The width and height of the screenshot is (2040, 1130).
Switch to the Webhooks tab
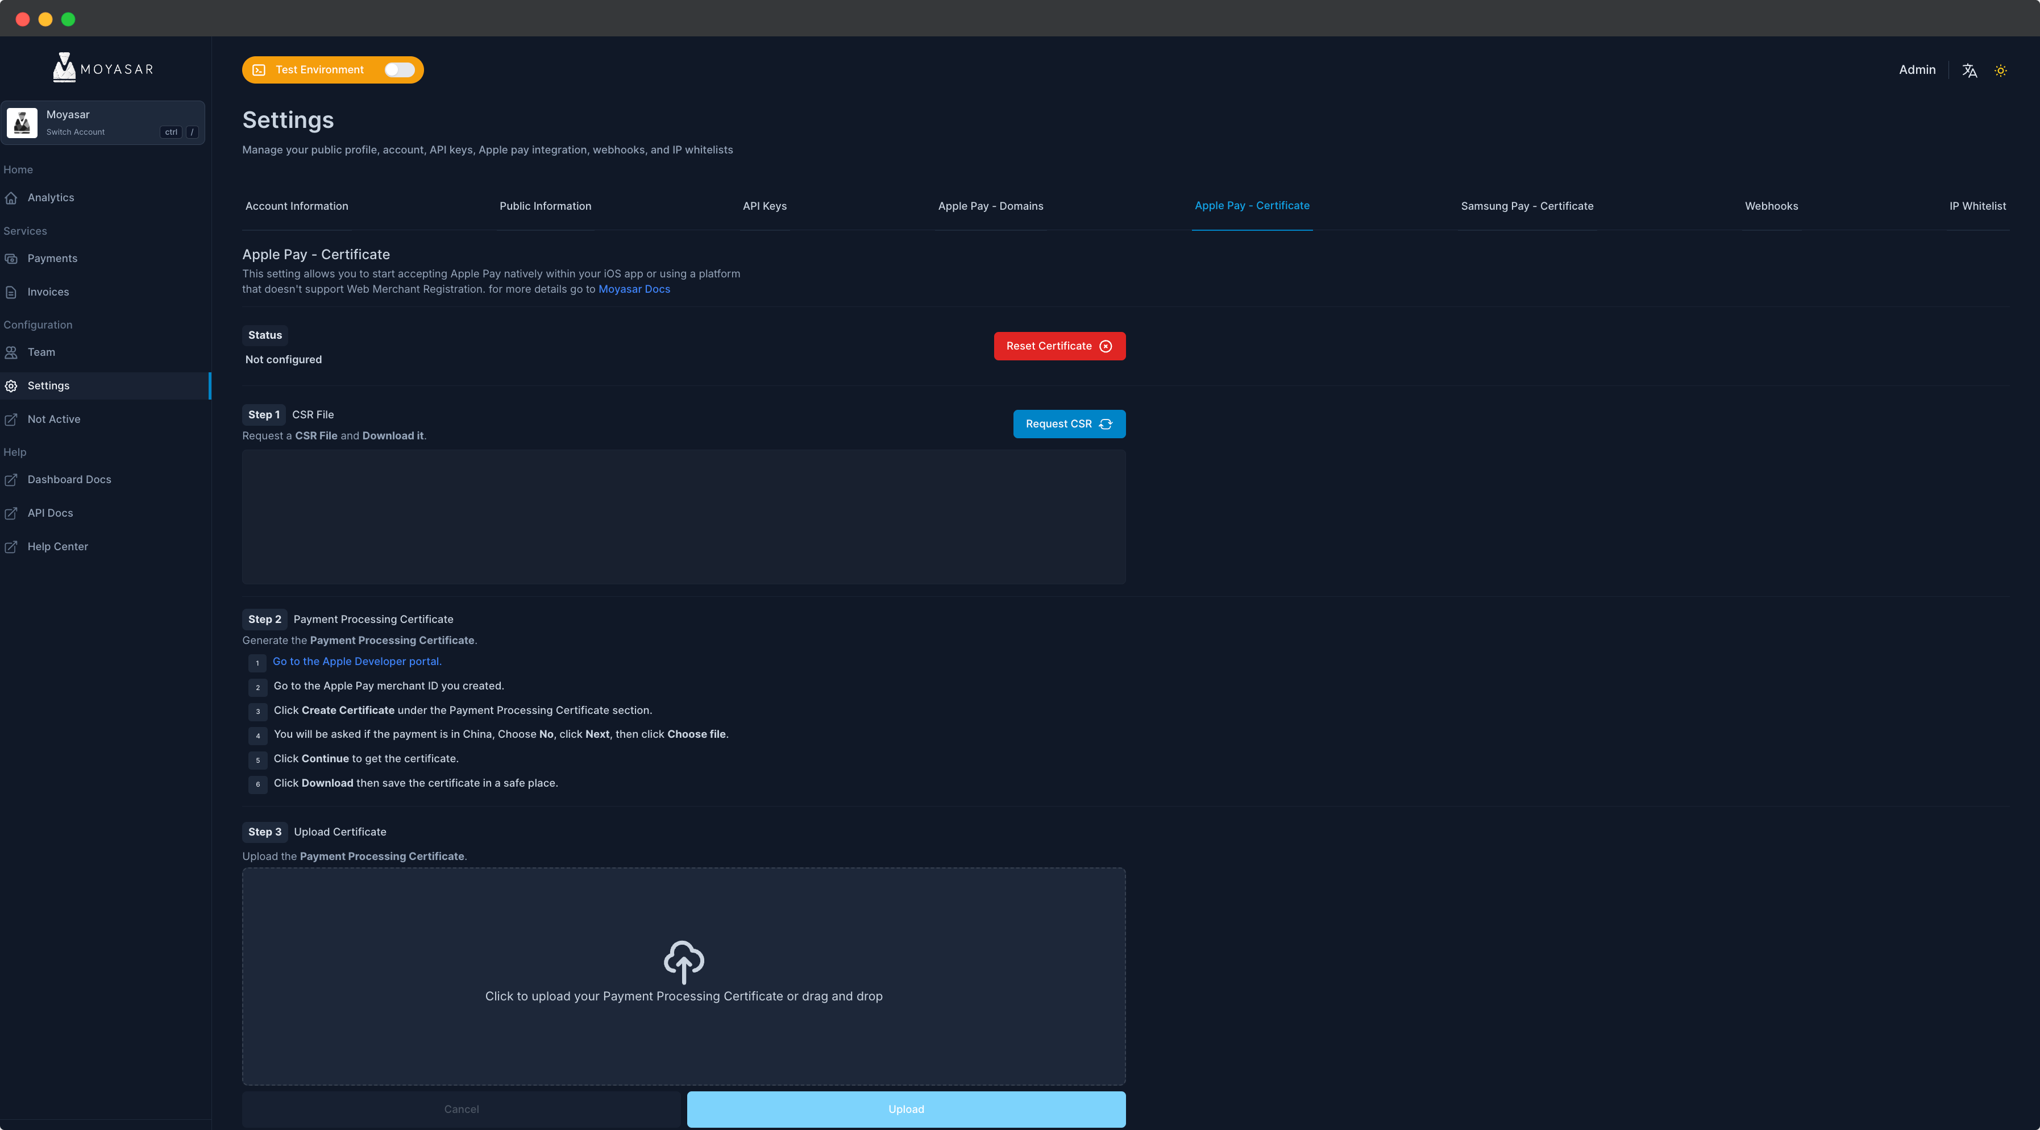(1771, 206)
